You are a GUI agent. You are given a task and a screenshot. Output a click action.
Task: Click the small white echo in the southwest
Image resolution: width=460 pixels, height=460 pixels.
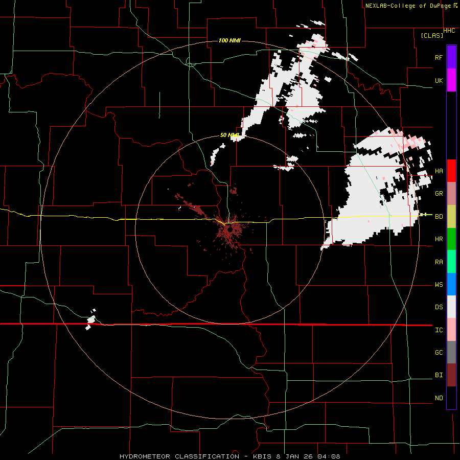tap(91, 320)
